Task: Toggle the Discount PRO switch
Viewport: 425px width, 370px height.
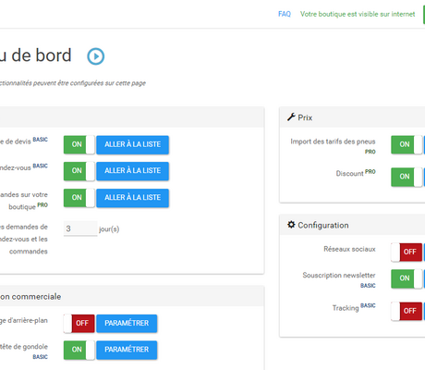Action: (407, 177)
